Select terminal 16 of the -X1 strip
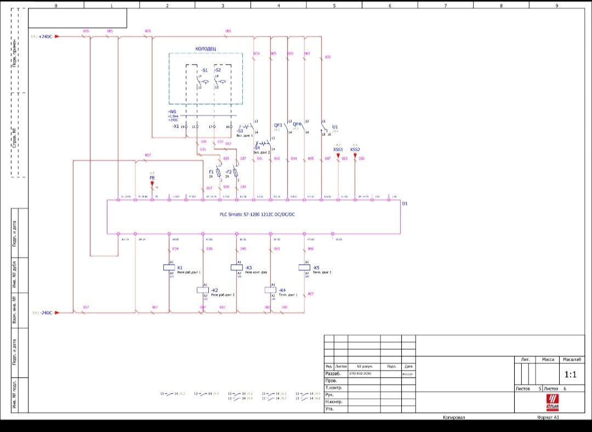The image size is (592, 432). coord(232,127)
